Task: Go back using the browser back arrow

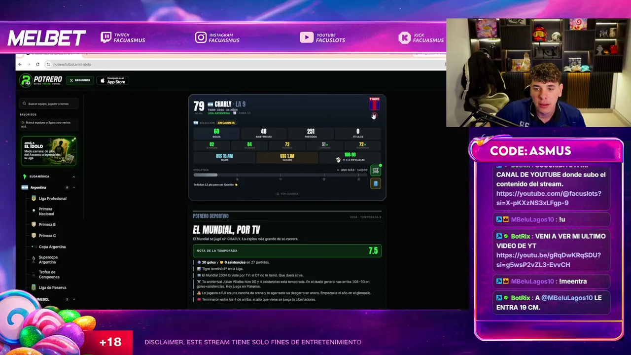Action: point(20,65)
